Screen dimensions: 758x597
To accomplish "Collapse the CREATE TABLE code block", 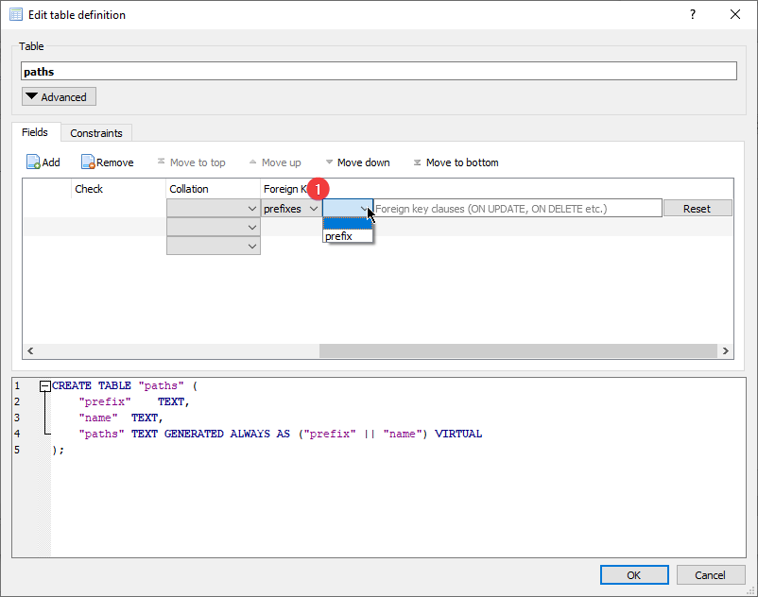I will (x=45, y=385).
